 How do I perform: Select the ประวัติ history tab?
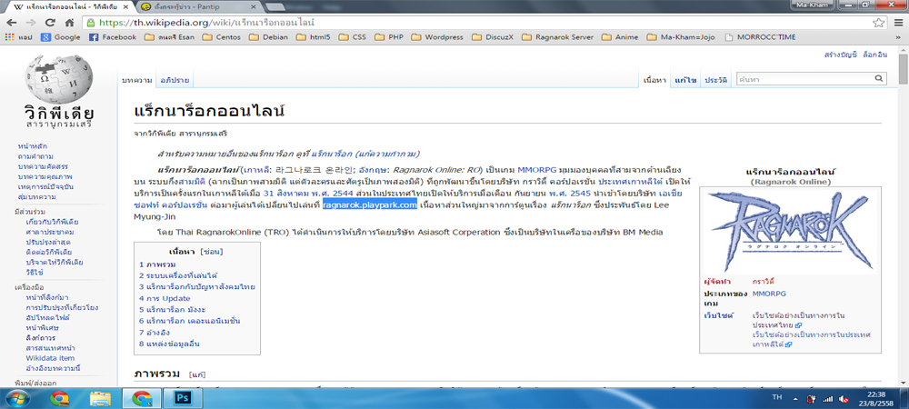click(x=716, y=80)
